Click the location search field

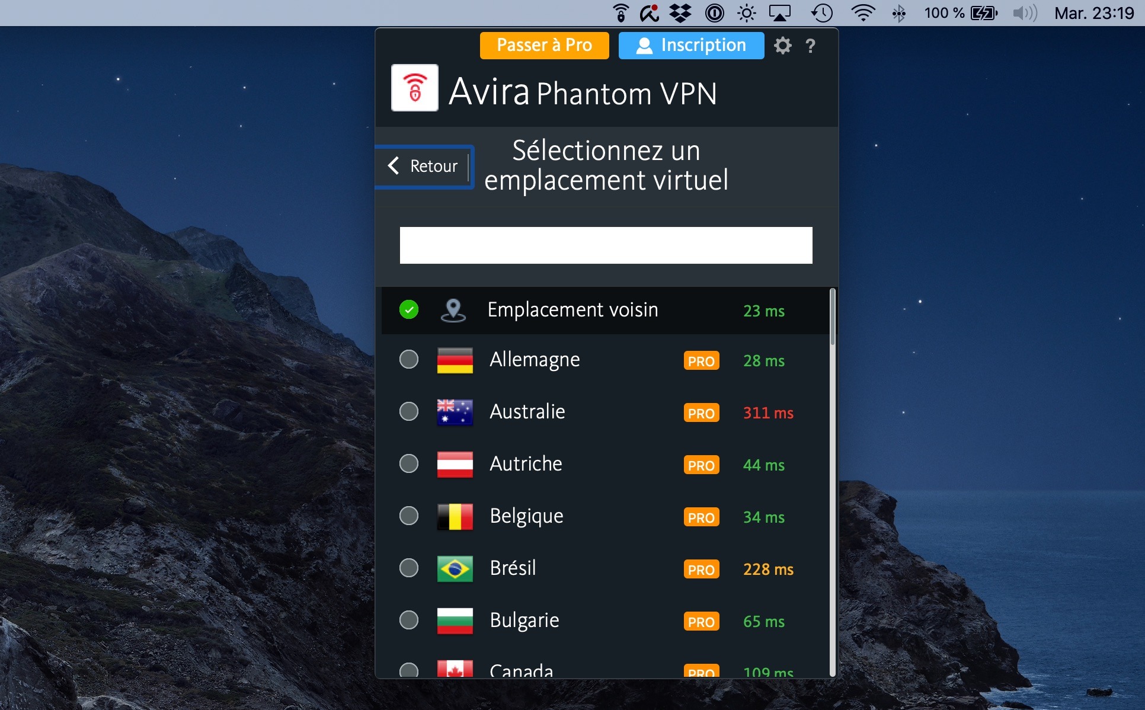606,245
